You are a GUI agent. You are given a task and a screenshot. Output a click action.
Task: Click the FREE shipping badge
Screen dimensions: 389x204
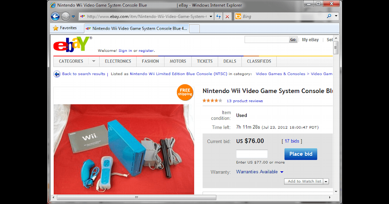tap(184, 93)
